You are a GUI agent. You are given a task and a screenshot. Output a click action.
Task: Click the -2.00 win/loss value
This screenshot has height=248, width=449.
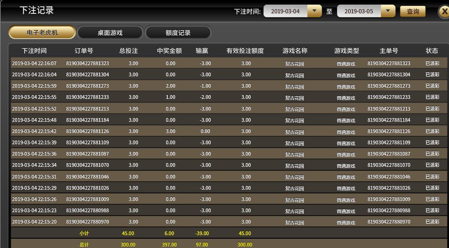click(x=205, y=97)
